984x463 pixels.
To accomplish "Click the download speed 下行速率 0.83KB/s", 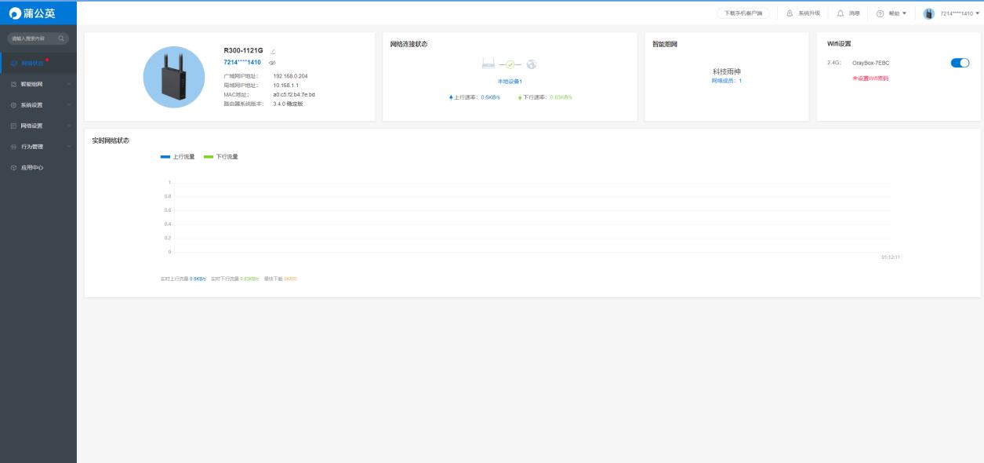I will pos(545,97).
